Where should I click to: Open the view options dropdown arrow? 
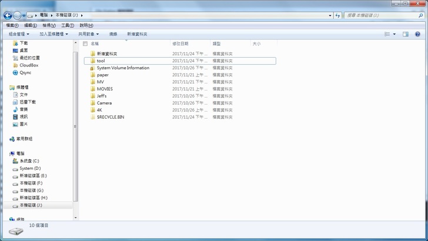point(394,34)
